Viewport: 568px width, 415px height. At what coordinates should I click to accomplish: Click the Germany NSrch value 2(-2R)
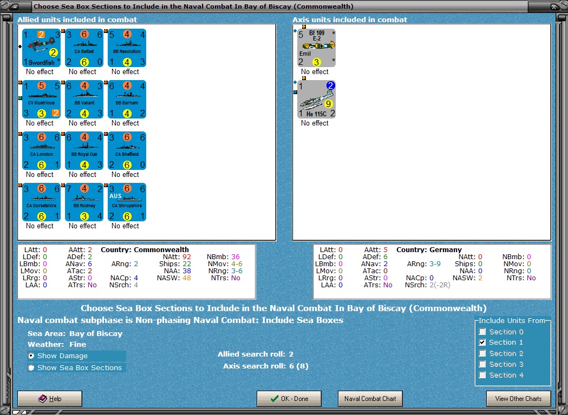(440, 285)
